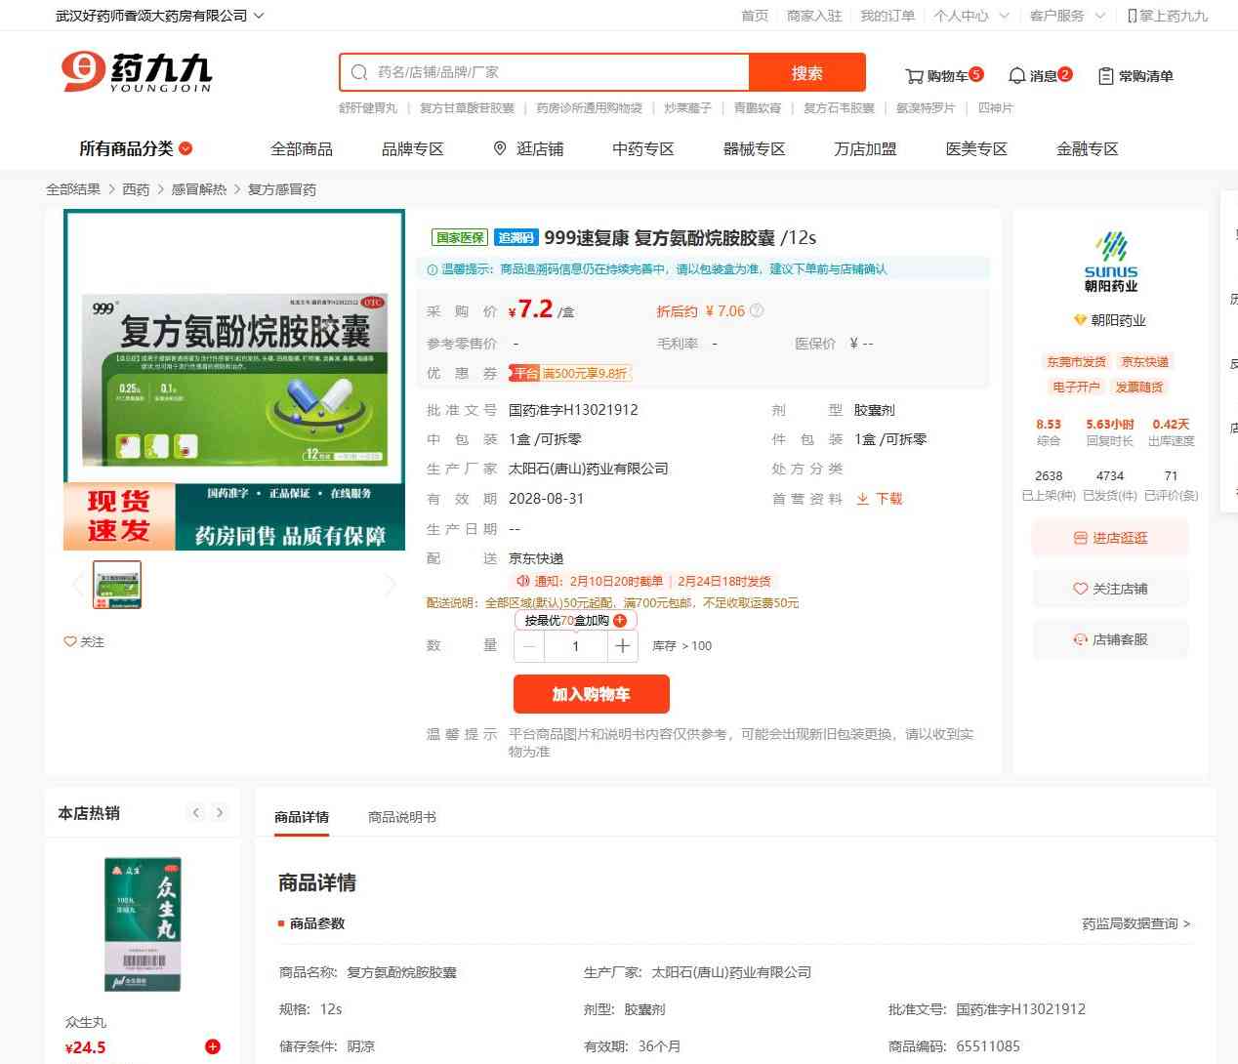Open the frequent purchase list icon
1238x1064 pixels.
pyautogui.click(x=1105, y=76)
